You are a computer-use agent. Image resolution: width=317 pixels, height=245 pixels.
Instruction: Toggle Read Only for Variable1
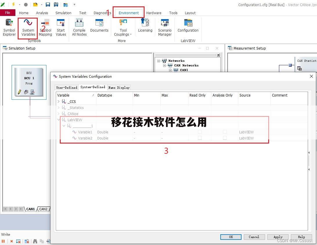point(200,132)
